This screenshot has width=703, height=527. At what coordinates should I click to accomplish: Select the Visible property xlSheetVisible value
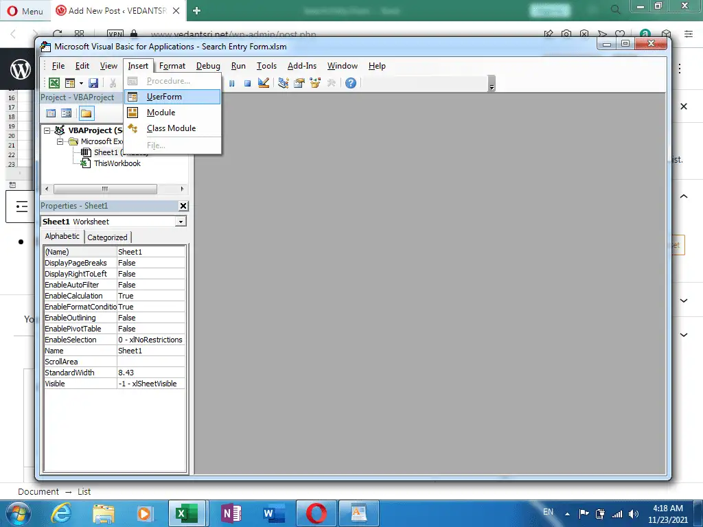[x=151, y=384]
